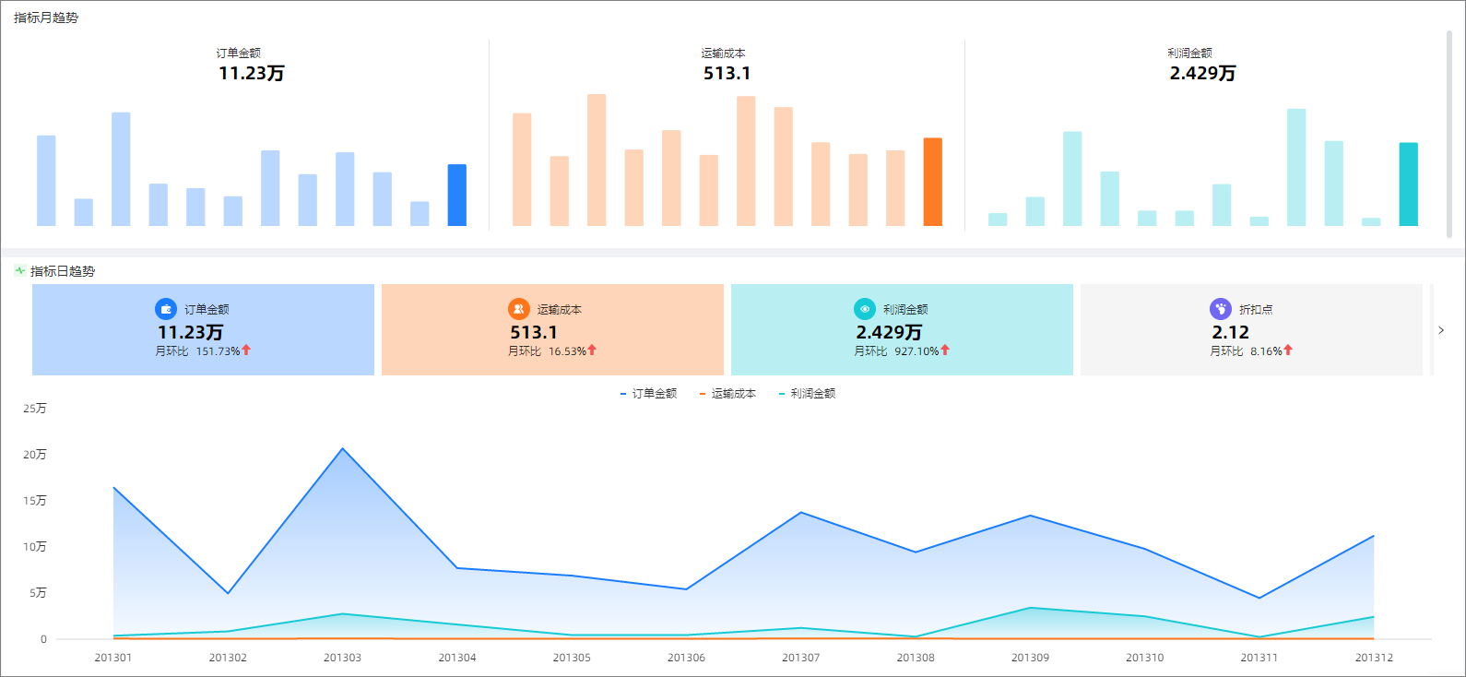Toggle 运输成本 series in chart legend
The width and height of the screenshot is (1466, 677).
pos(728,394)
